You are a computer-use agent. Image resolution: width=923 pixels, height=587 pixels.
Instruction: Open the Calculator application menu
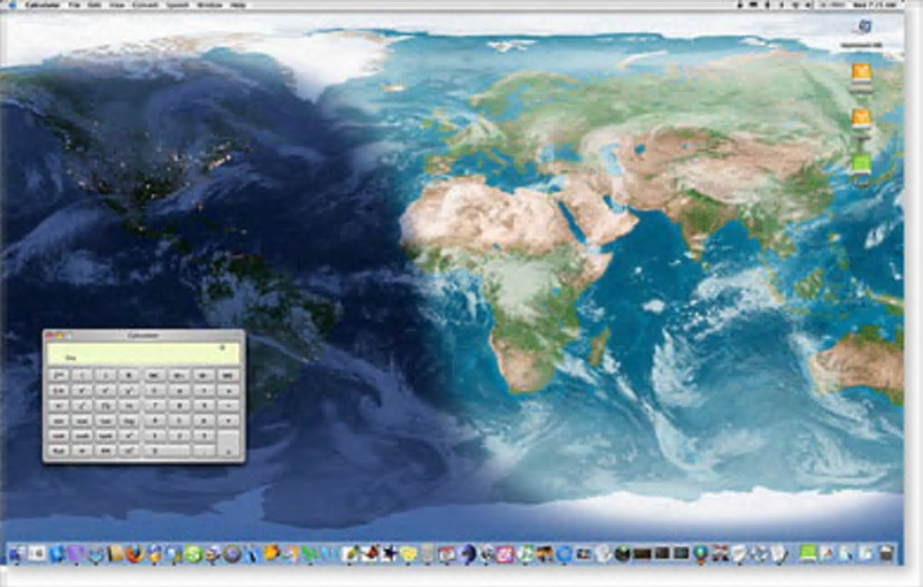43,5
